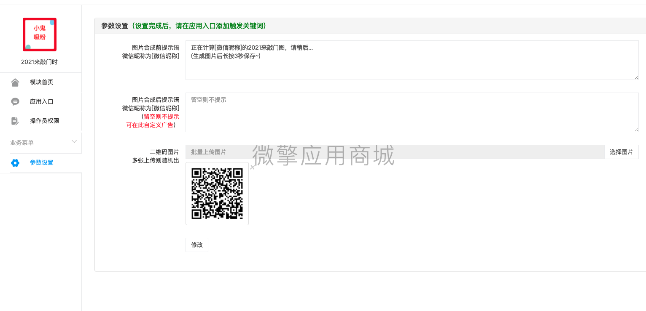Click the 业务菜单 section header text
646x311 pixels.
pos(22,143)
